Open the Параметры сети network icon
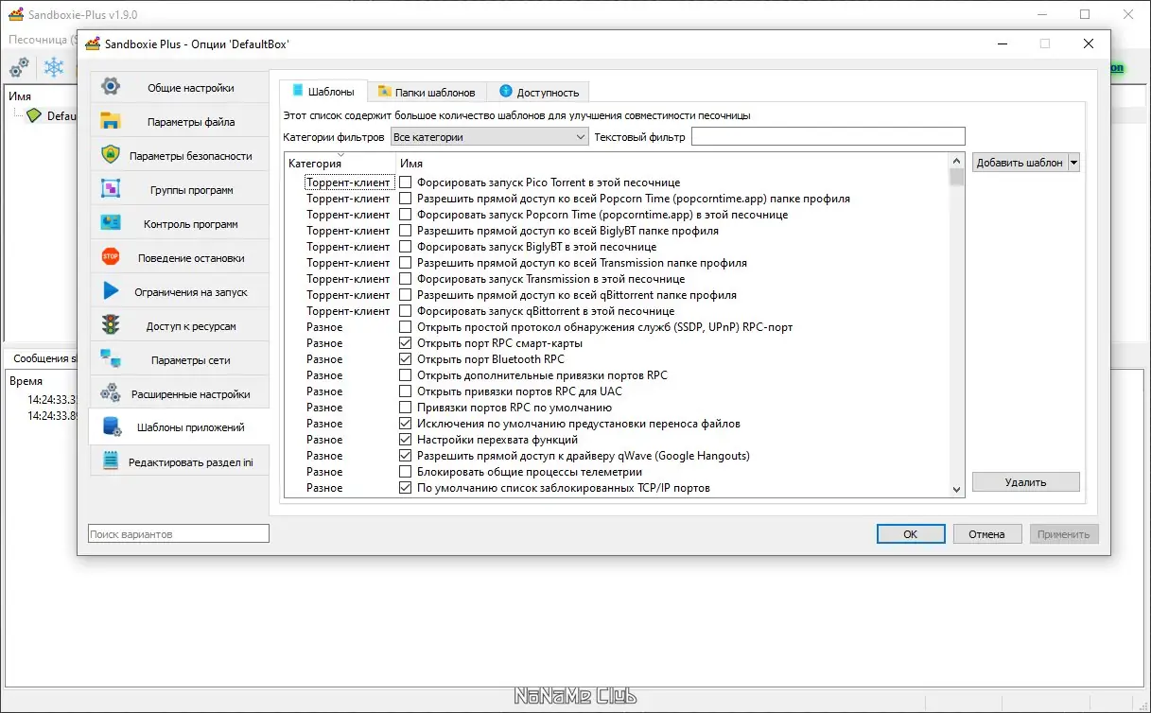Image resolution: width=1151 pixels, height=713 pixels. click(111, 359)
